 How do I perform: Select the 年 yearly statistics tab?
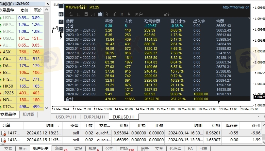107,14
